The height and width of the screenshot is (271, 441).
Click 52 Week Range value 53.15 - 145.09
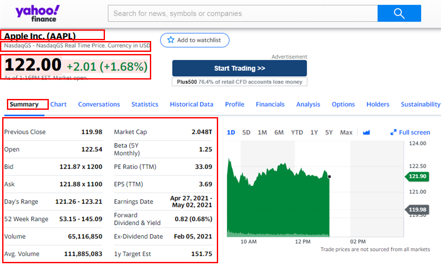pyautogui.click(x=81, y=219)
